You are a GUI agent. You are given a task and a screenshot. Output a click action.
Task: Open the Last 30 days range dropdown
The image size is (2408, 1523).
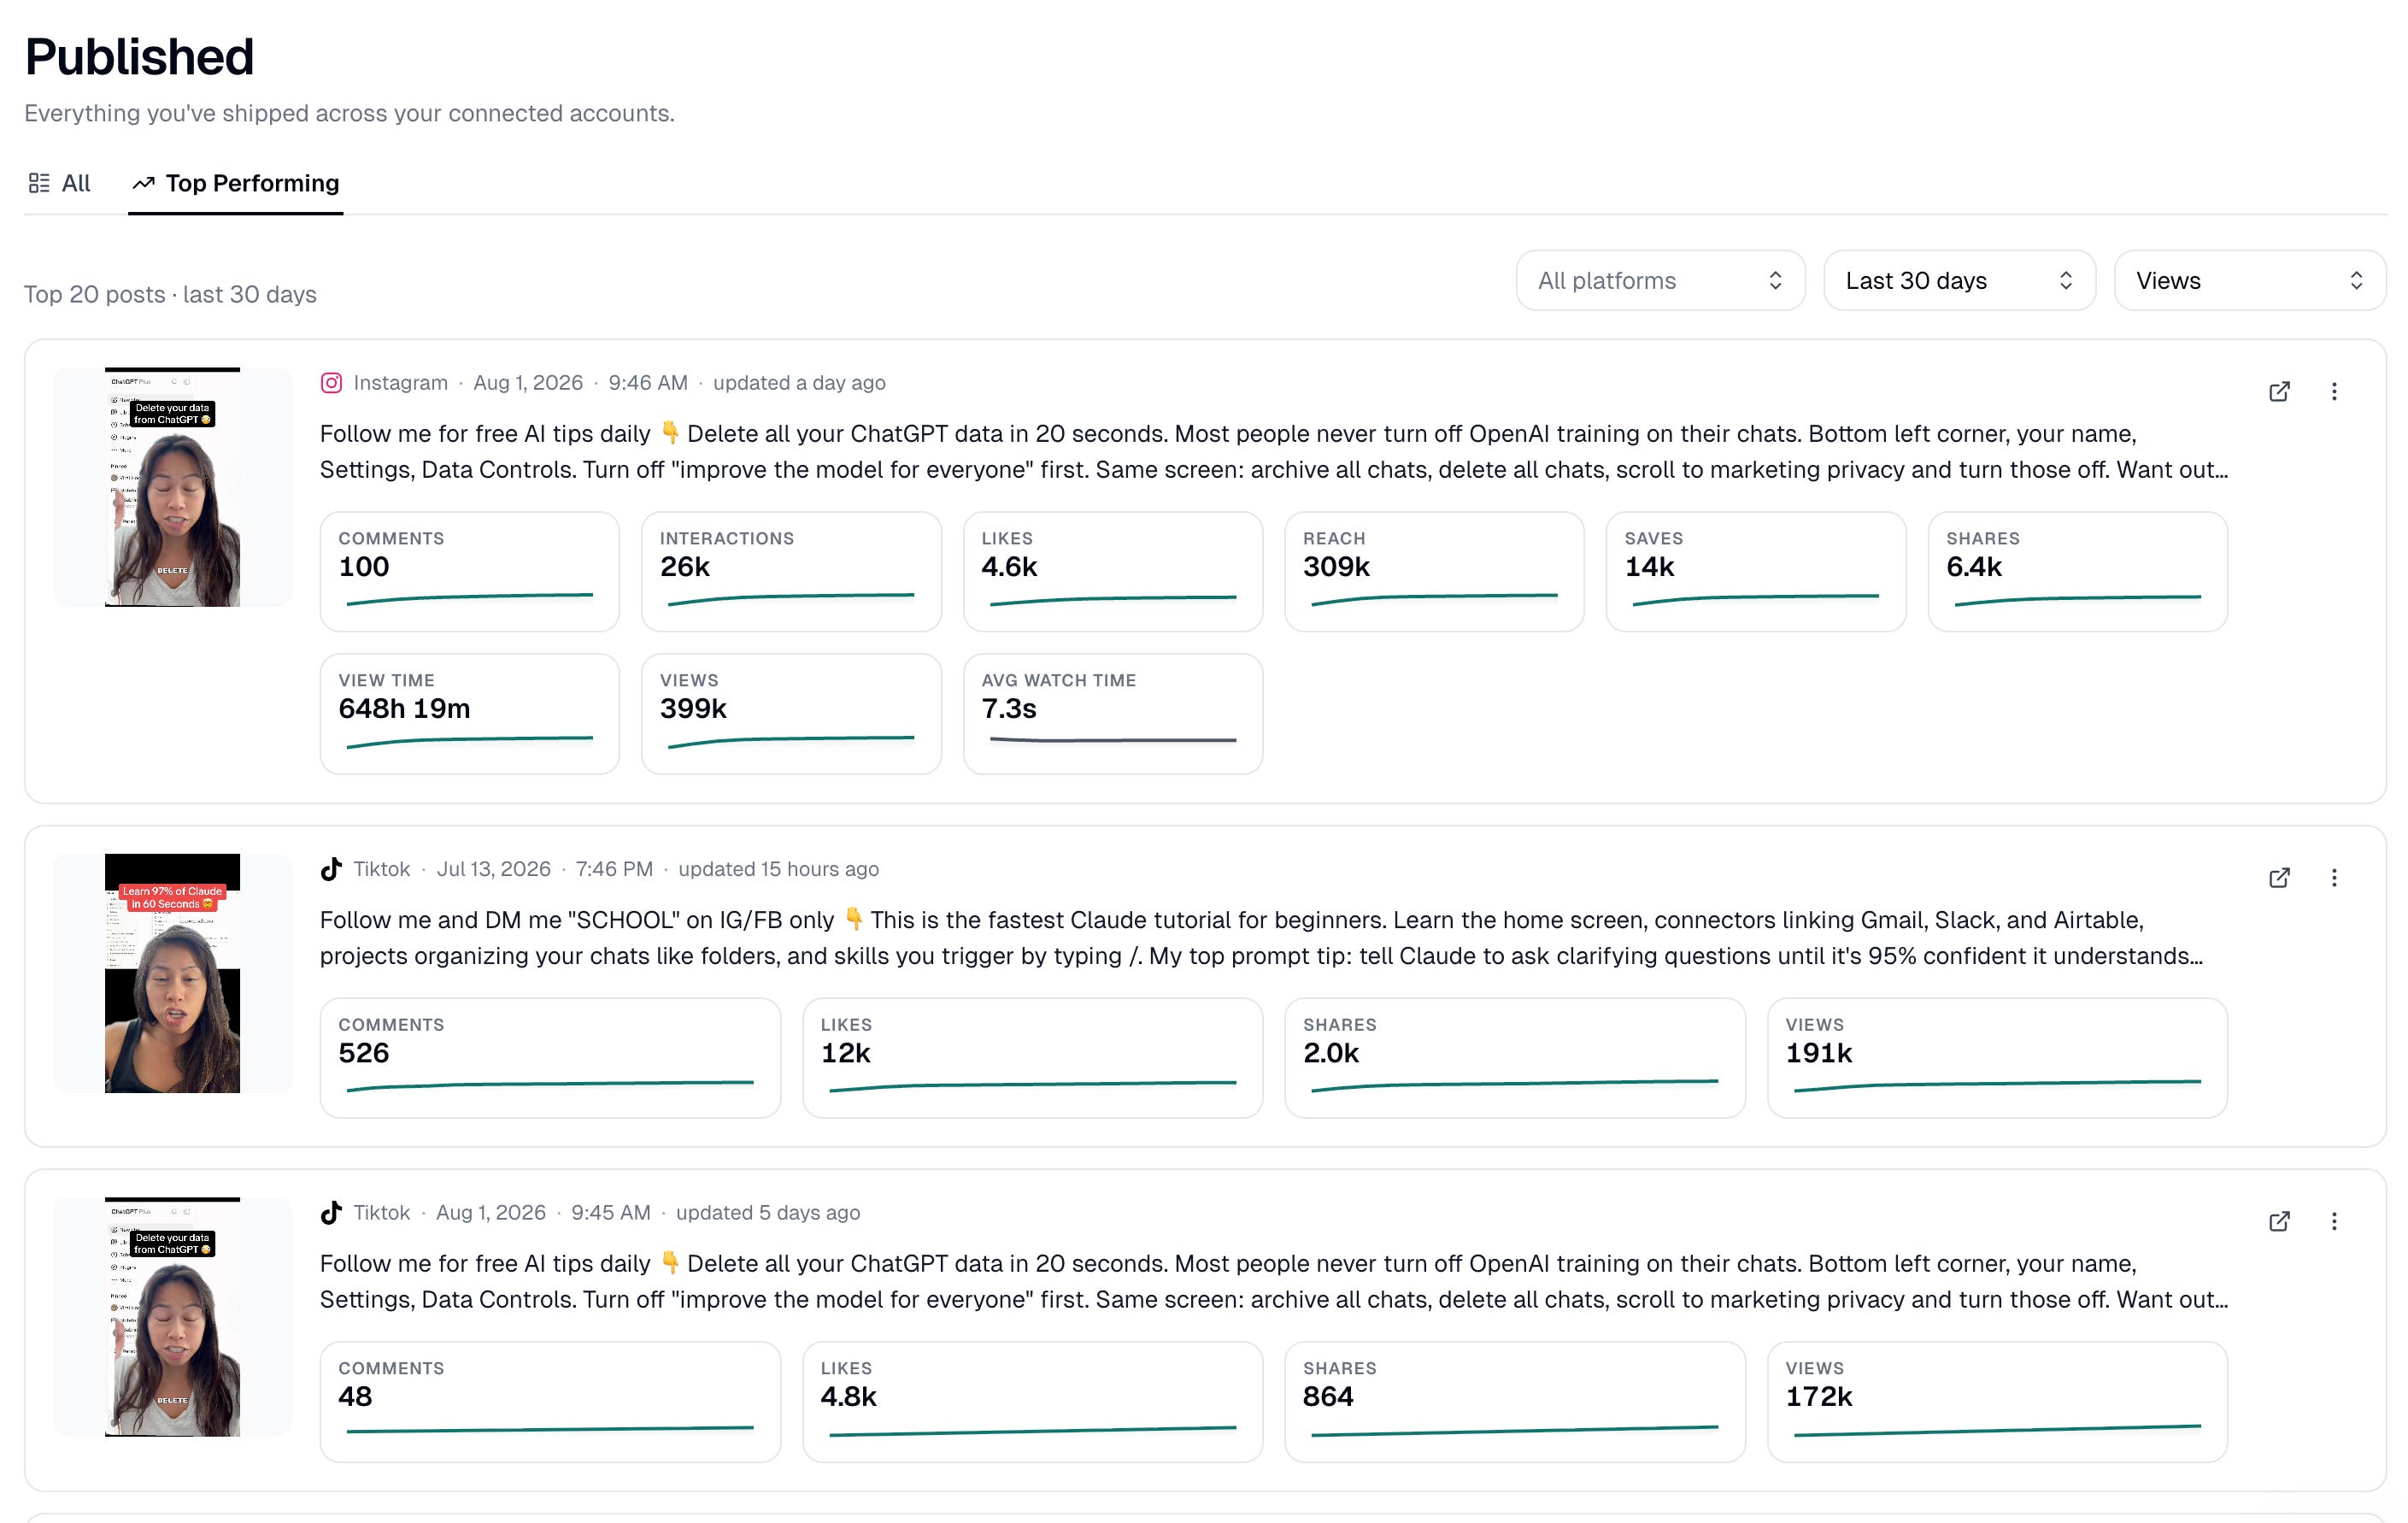point(1959,280)
